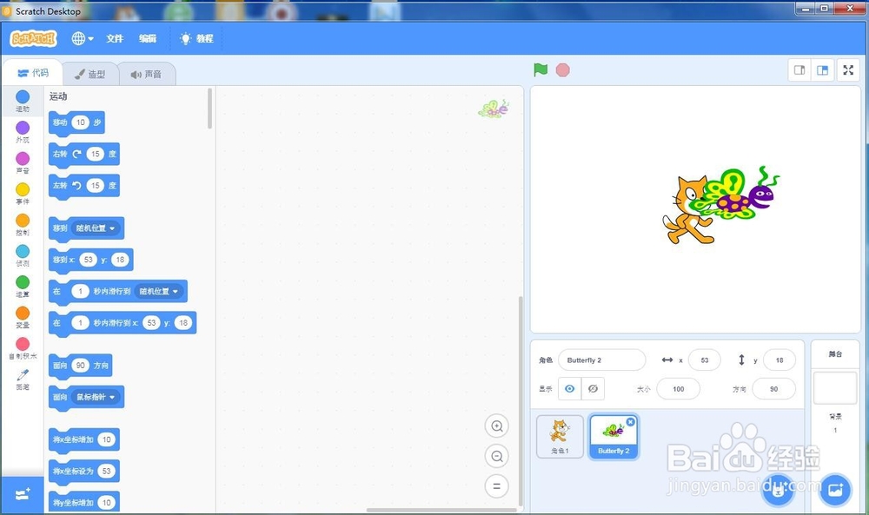Select the 角色1 cat sprite thumbnail
Image resolution: width=869 pixels, height=515 pixels.
(560, 436)
